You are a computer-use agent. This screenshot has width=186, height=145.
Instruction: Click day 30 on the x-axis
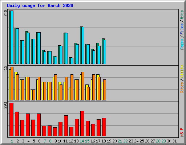coord(169,141)
